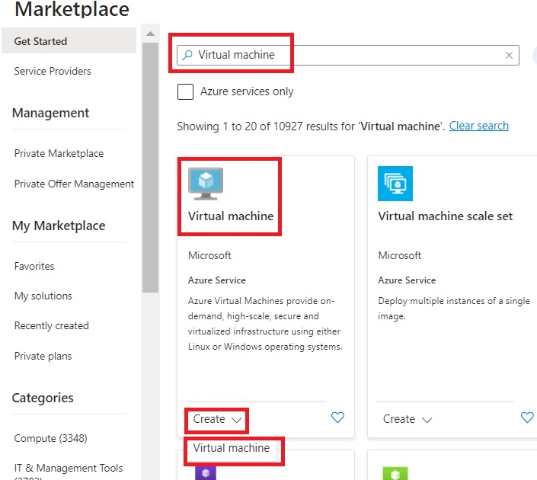Click the sidebar vertical scrollbar thumb
Viewport: 537px width, 480px height.
tap(150, 168)
